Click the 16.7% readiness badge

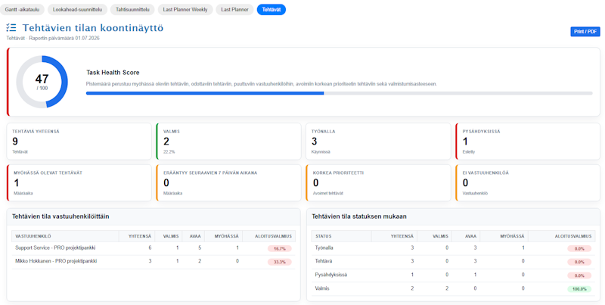[x=279, y=249]
